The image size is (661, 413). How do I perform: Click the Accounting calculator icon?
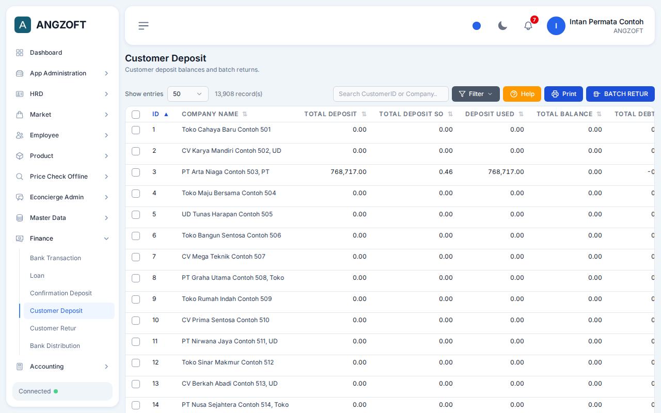pos(20,367)
